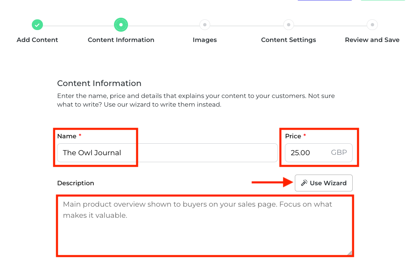Click the Images step circle indicator
The height and width of the screenshot is (268, 415).
click(x=204, y=25)
